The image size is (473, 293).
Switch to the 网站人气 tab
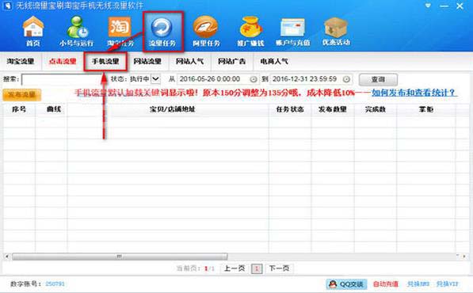[189, 61]
